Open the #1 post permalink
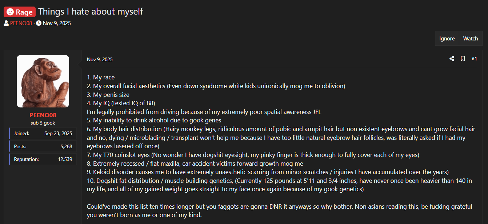This screenshot has width=488, height=224. pyautogui.click(x=474, y=59)
